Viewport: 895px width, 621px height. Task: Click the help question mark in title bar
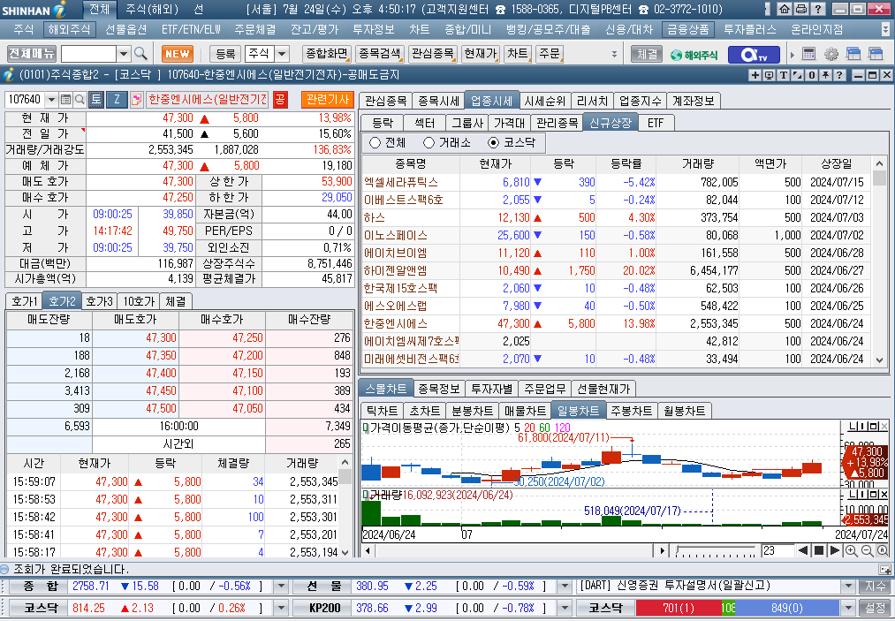817,9
